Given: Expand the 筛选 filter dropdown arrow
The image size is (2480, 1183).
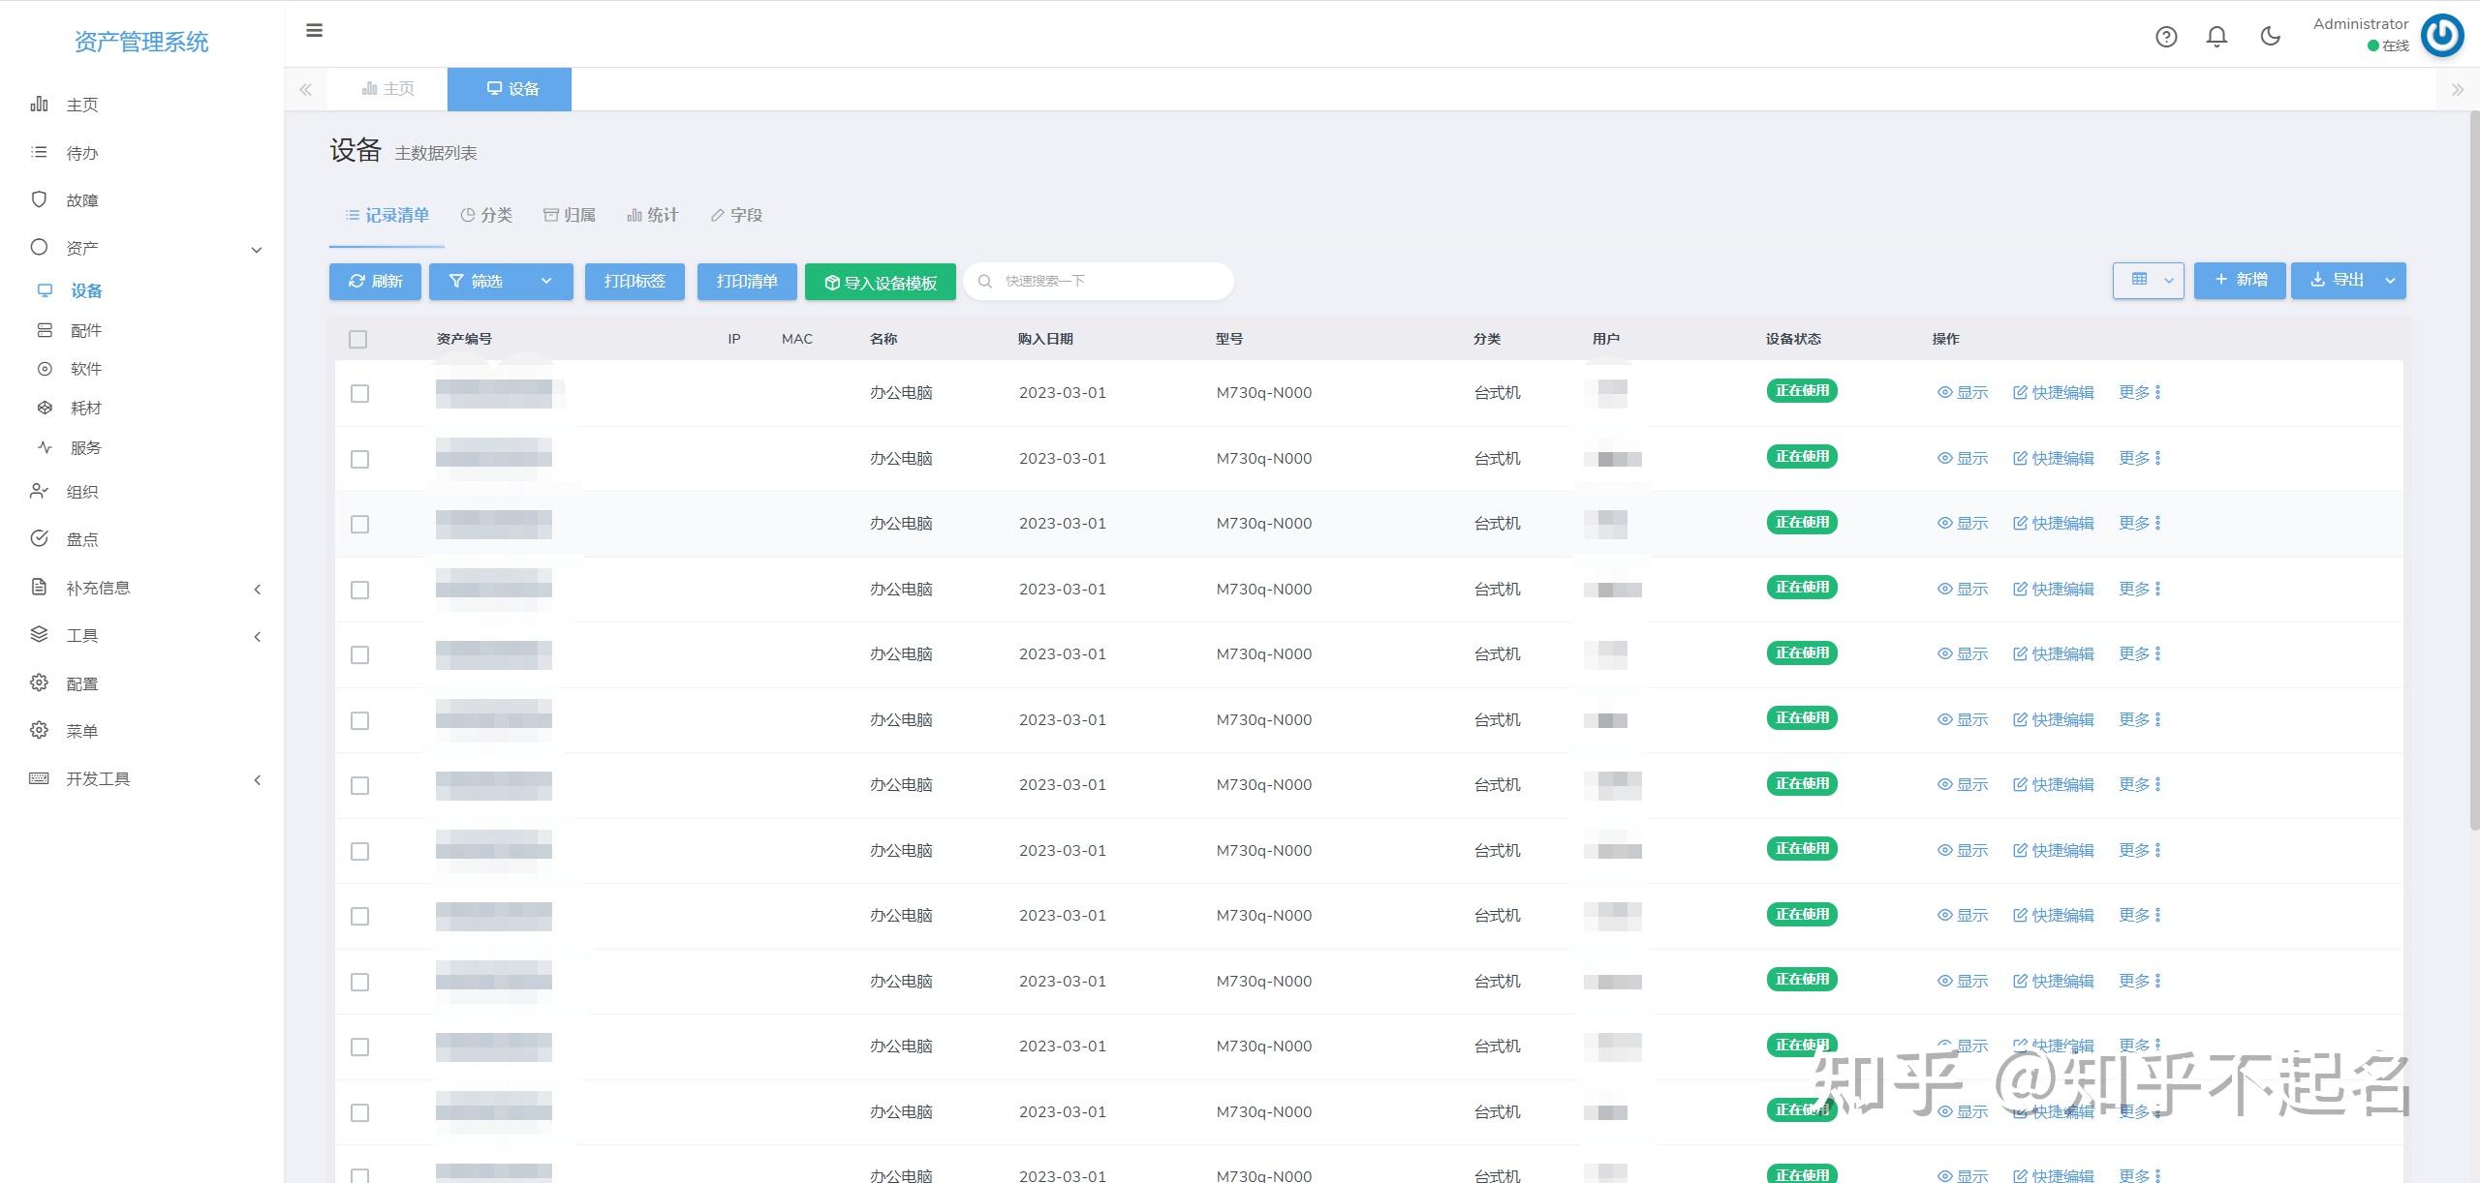Looking at the screenshot, I should [546, 282].
